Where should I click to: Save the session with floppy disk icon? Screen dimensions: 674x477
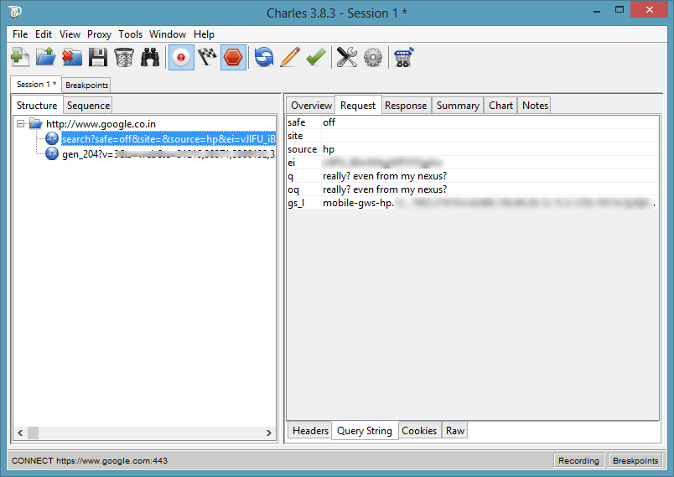click(x=98, y=57)
